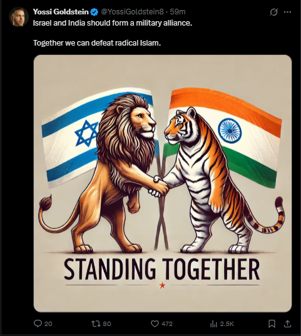Viewport: 301px width, 336px height.
Task: Click the blue verified checkmark badge
Action: [94, 12]
